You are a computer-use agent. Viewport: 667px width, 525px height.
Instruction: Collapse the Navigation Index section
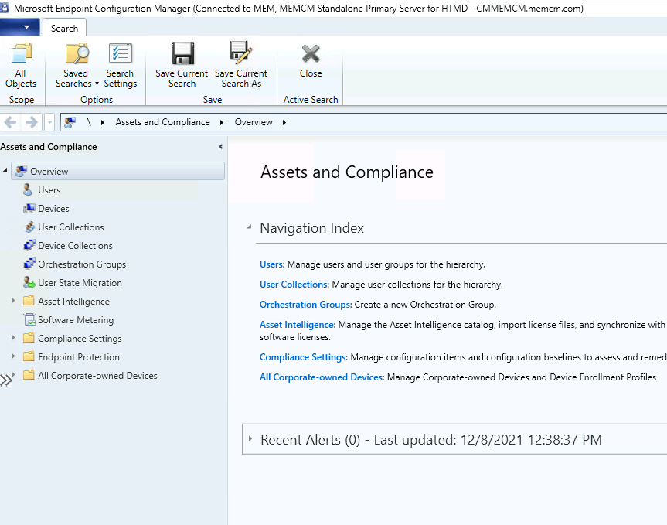tap(250, 227)
